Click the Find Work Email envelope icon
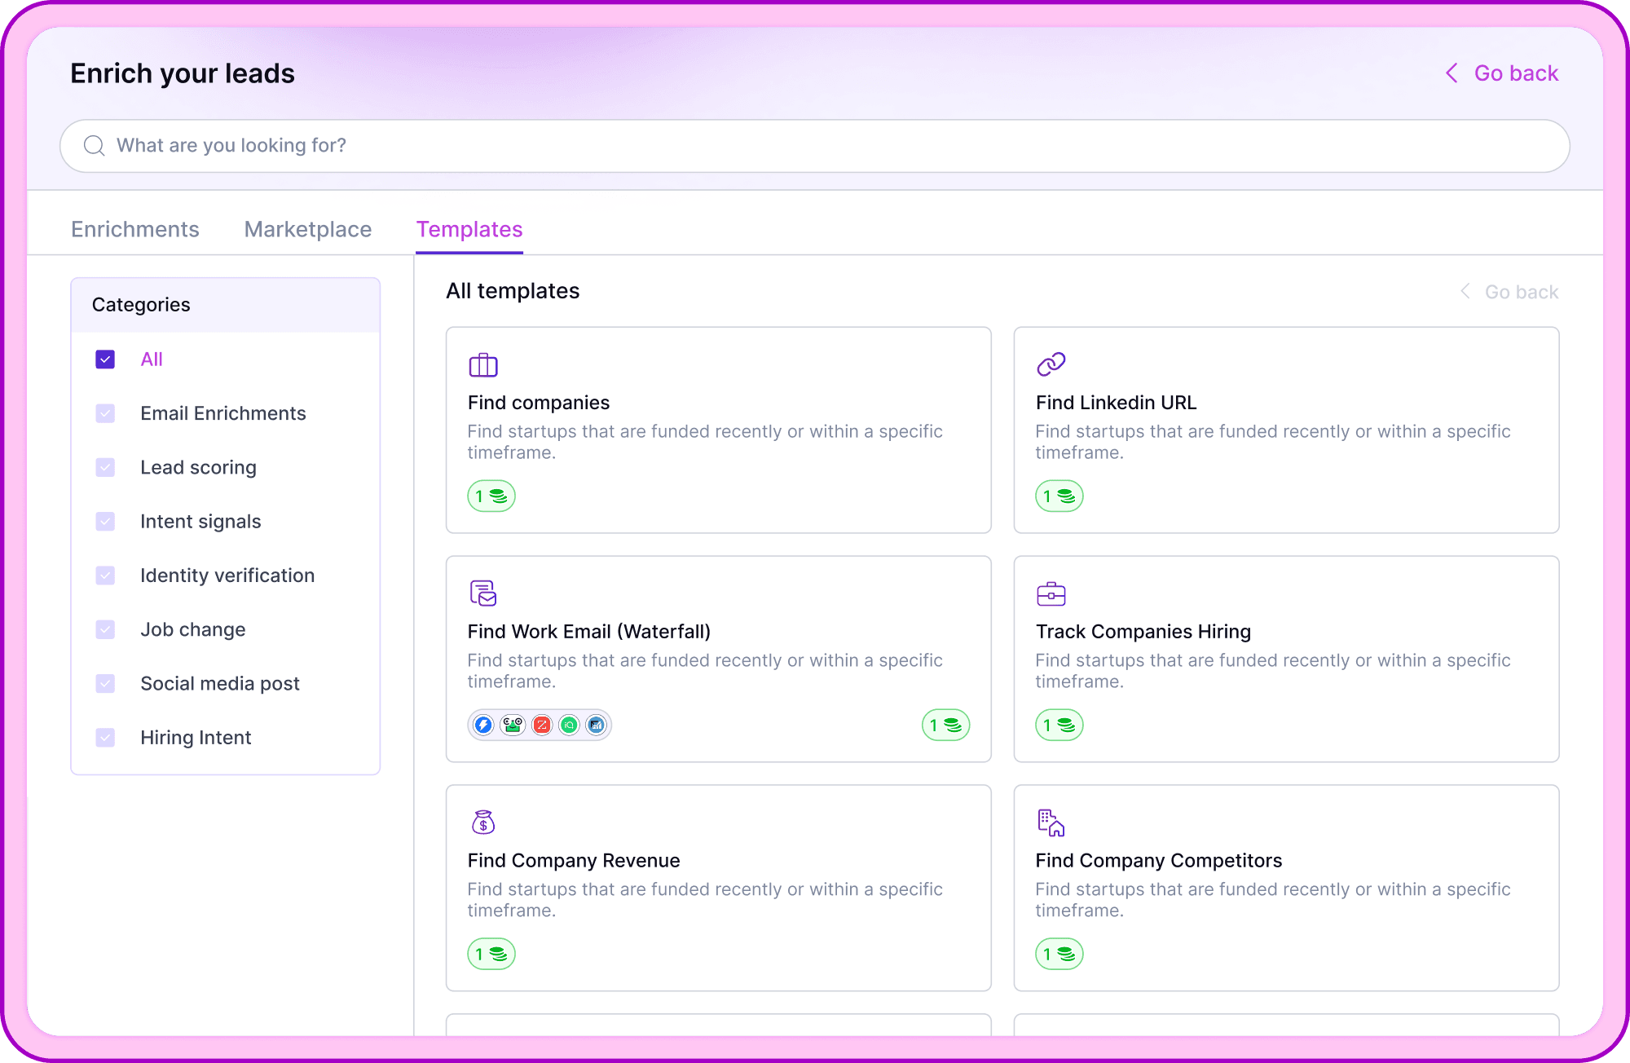Screen dimensions: 1630x1063 point(483,593)
